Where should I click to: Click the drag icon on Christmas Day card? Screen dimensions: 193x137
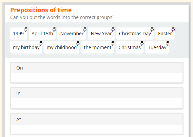coord(152,30)
